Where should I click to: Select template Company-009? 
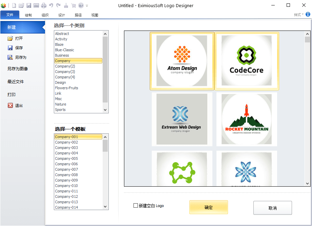click(x=78, y=181)
